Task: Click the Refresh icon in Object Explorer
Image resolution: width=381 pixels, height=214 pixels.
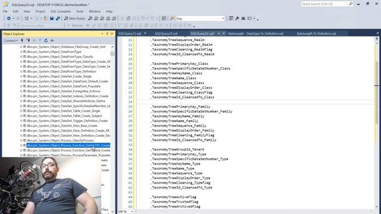Action: click(46, 40)
